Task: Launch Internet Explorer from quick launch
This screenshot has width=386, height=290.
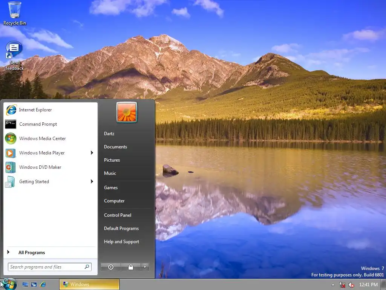Action: (43, 285)
